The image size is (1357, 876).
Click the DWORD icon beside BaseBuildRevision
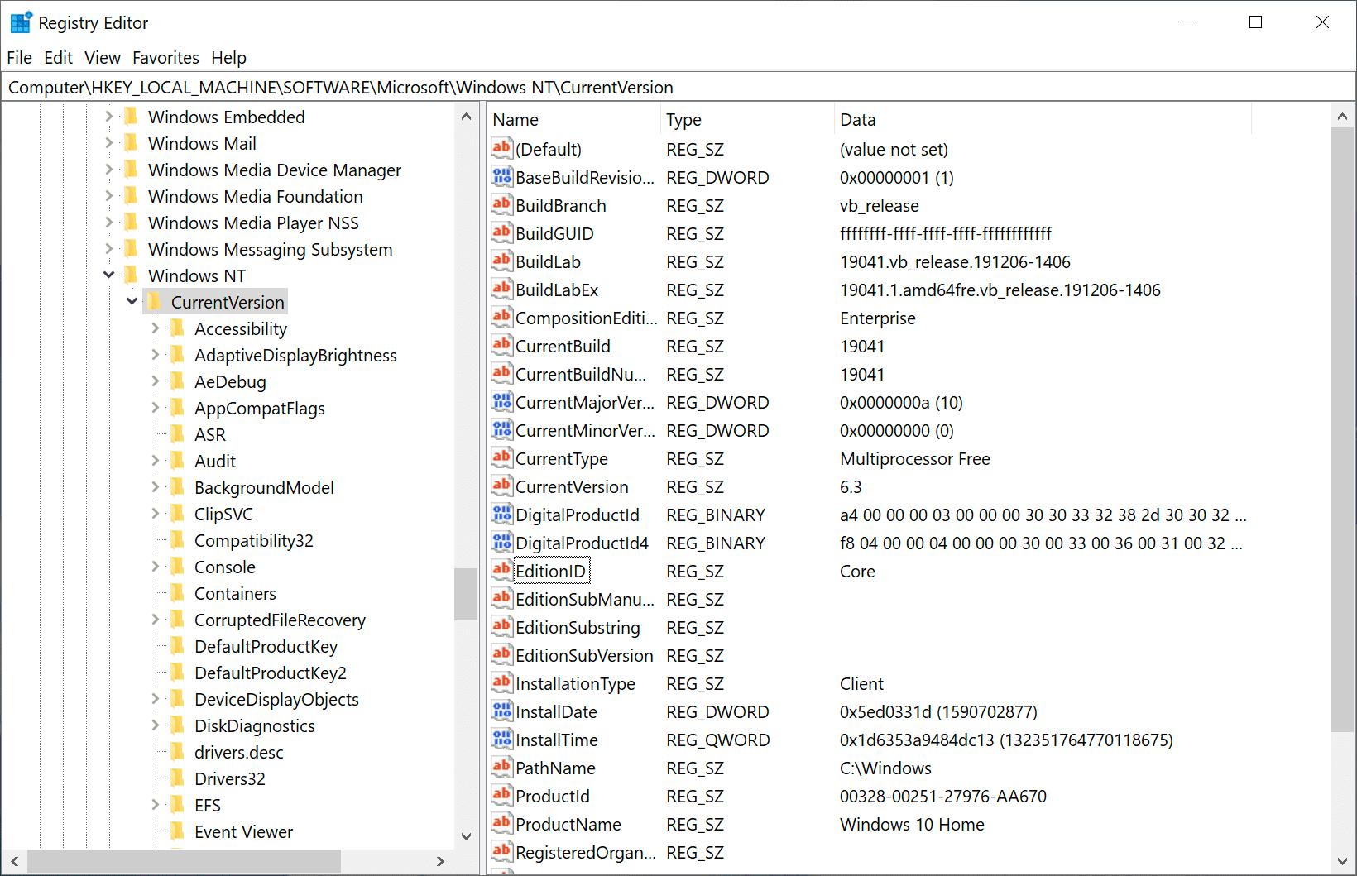pos(501,176)
